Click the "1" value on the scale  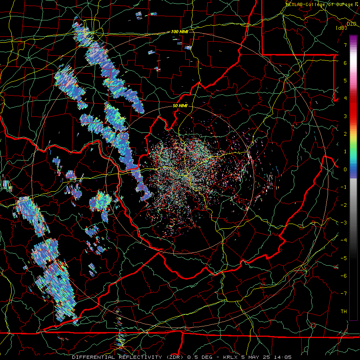click(x=345, y=152)
